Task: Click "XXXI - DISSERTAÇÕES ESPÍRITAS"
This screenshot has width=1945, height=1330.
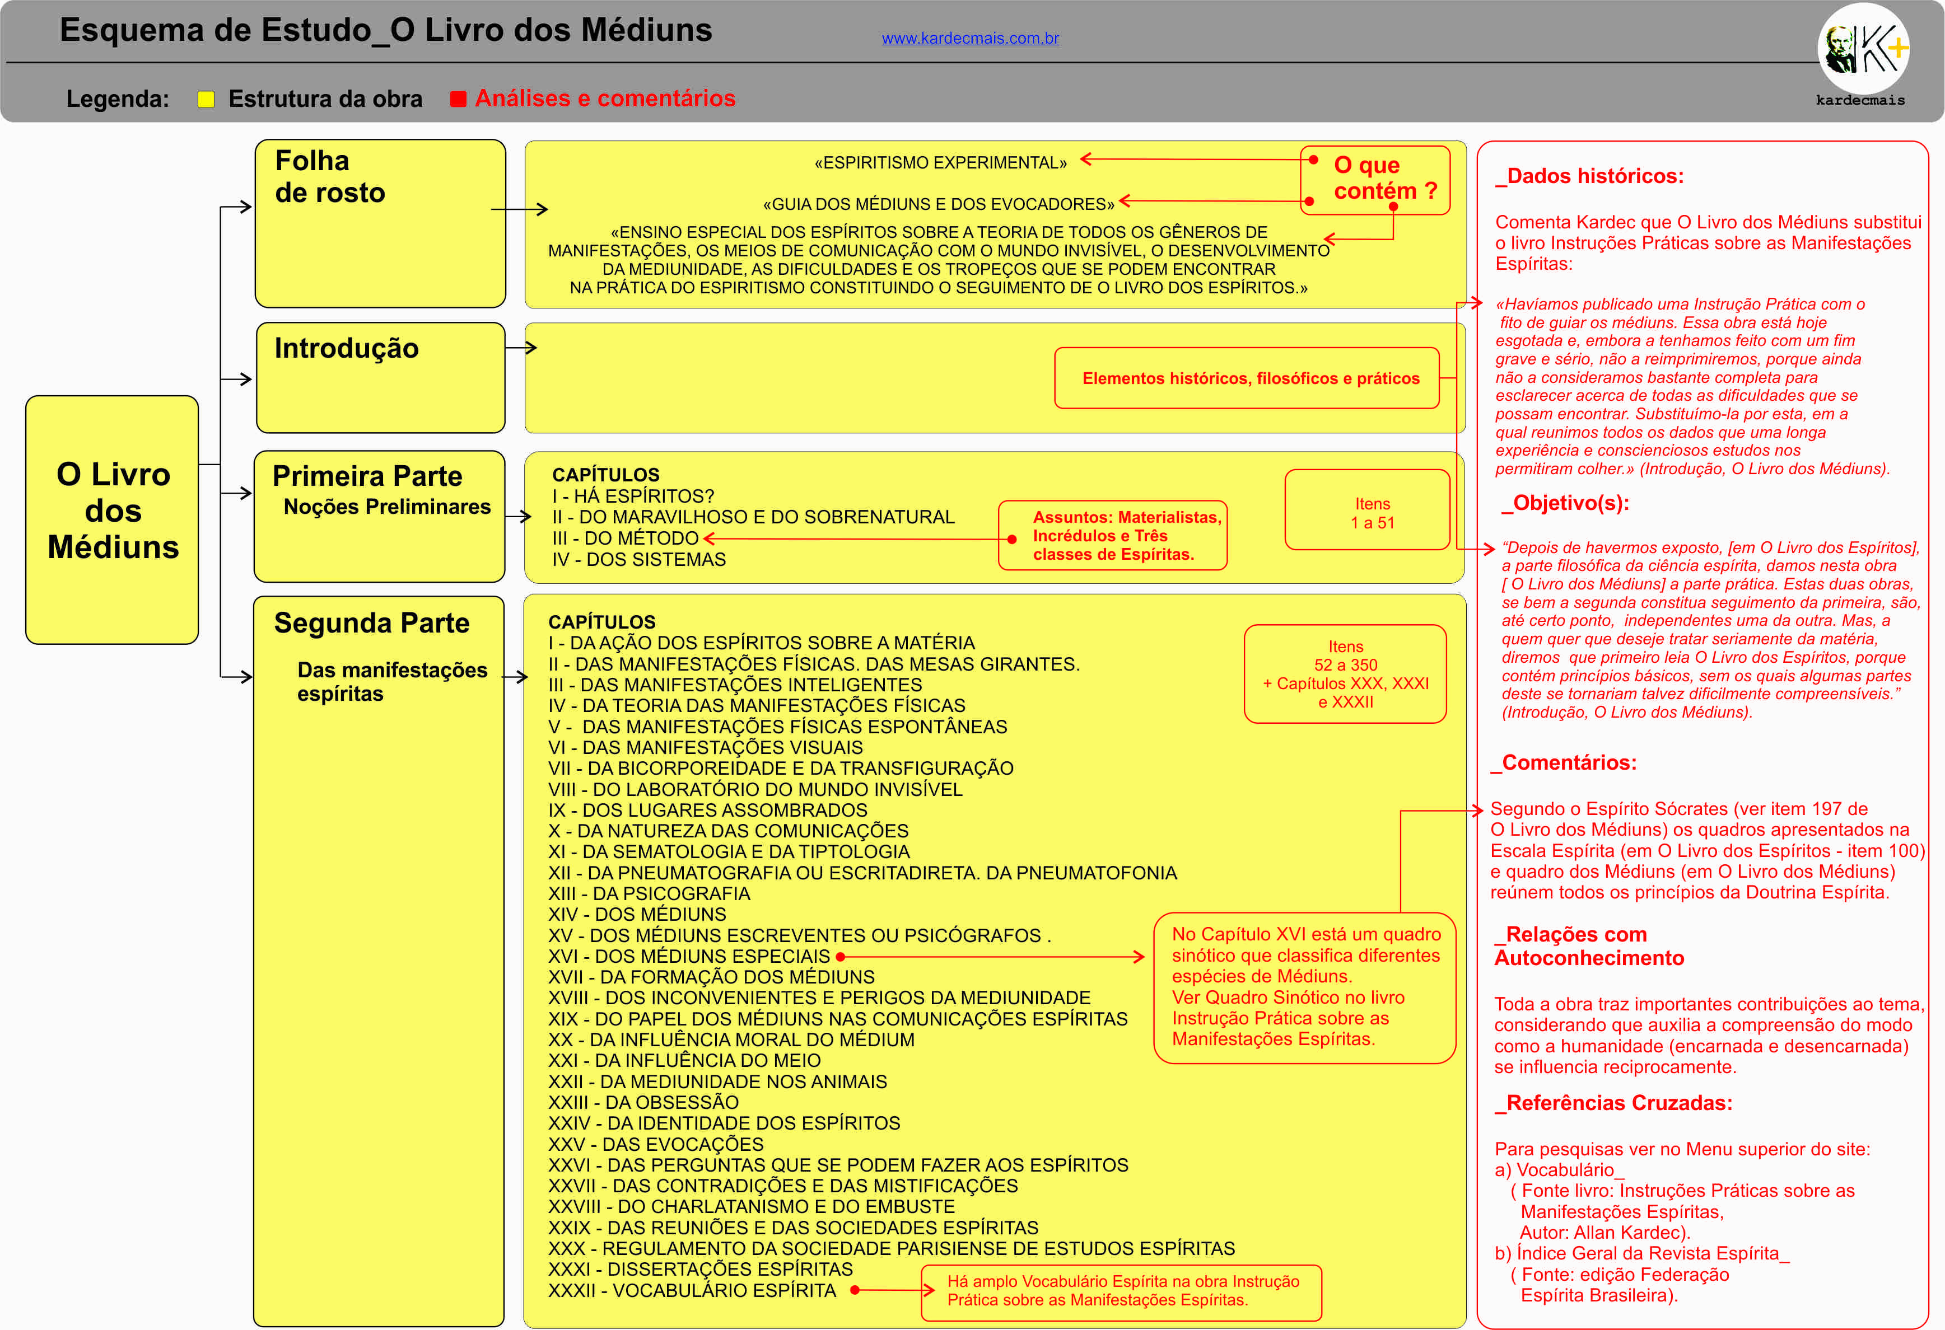Action: [701, 1269]
